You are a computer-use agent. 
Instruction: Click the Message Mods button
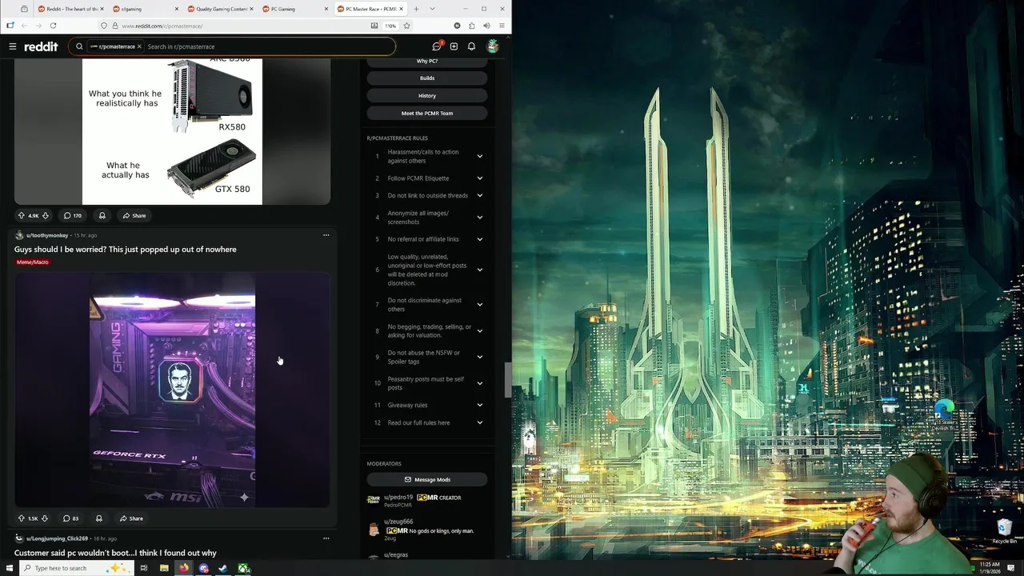point(427,479)
